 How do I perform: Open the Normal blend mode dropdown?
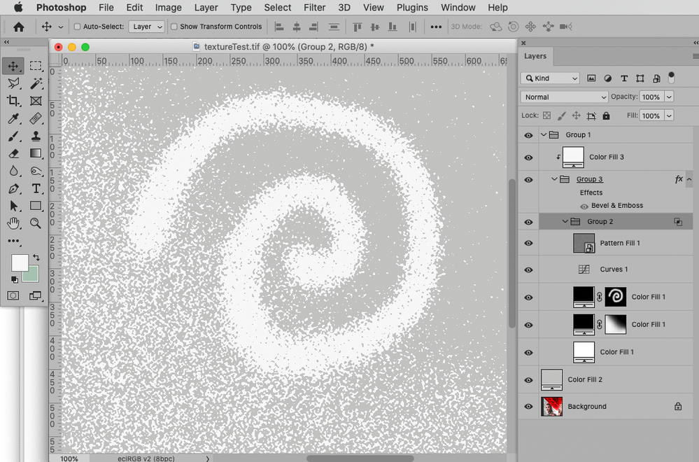coord(564,97)
